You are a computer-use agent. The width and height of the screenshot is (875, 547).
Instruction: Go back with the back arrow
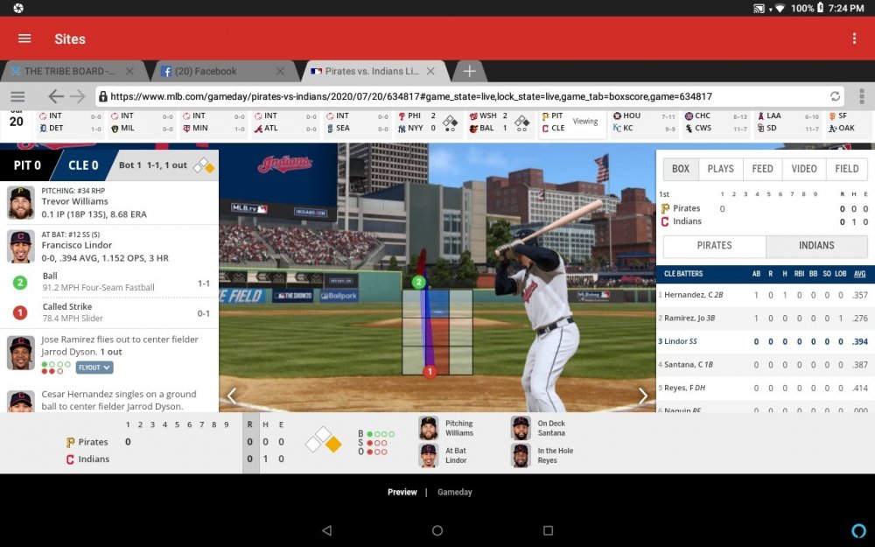tap(55, 96)
